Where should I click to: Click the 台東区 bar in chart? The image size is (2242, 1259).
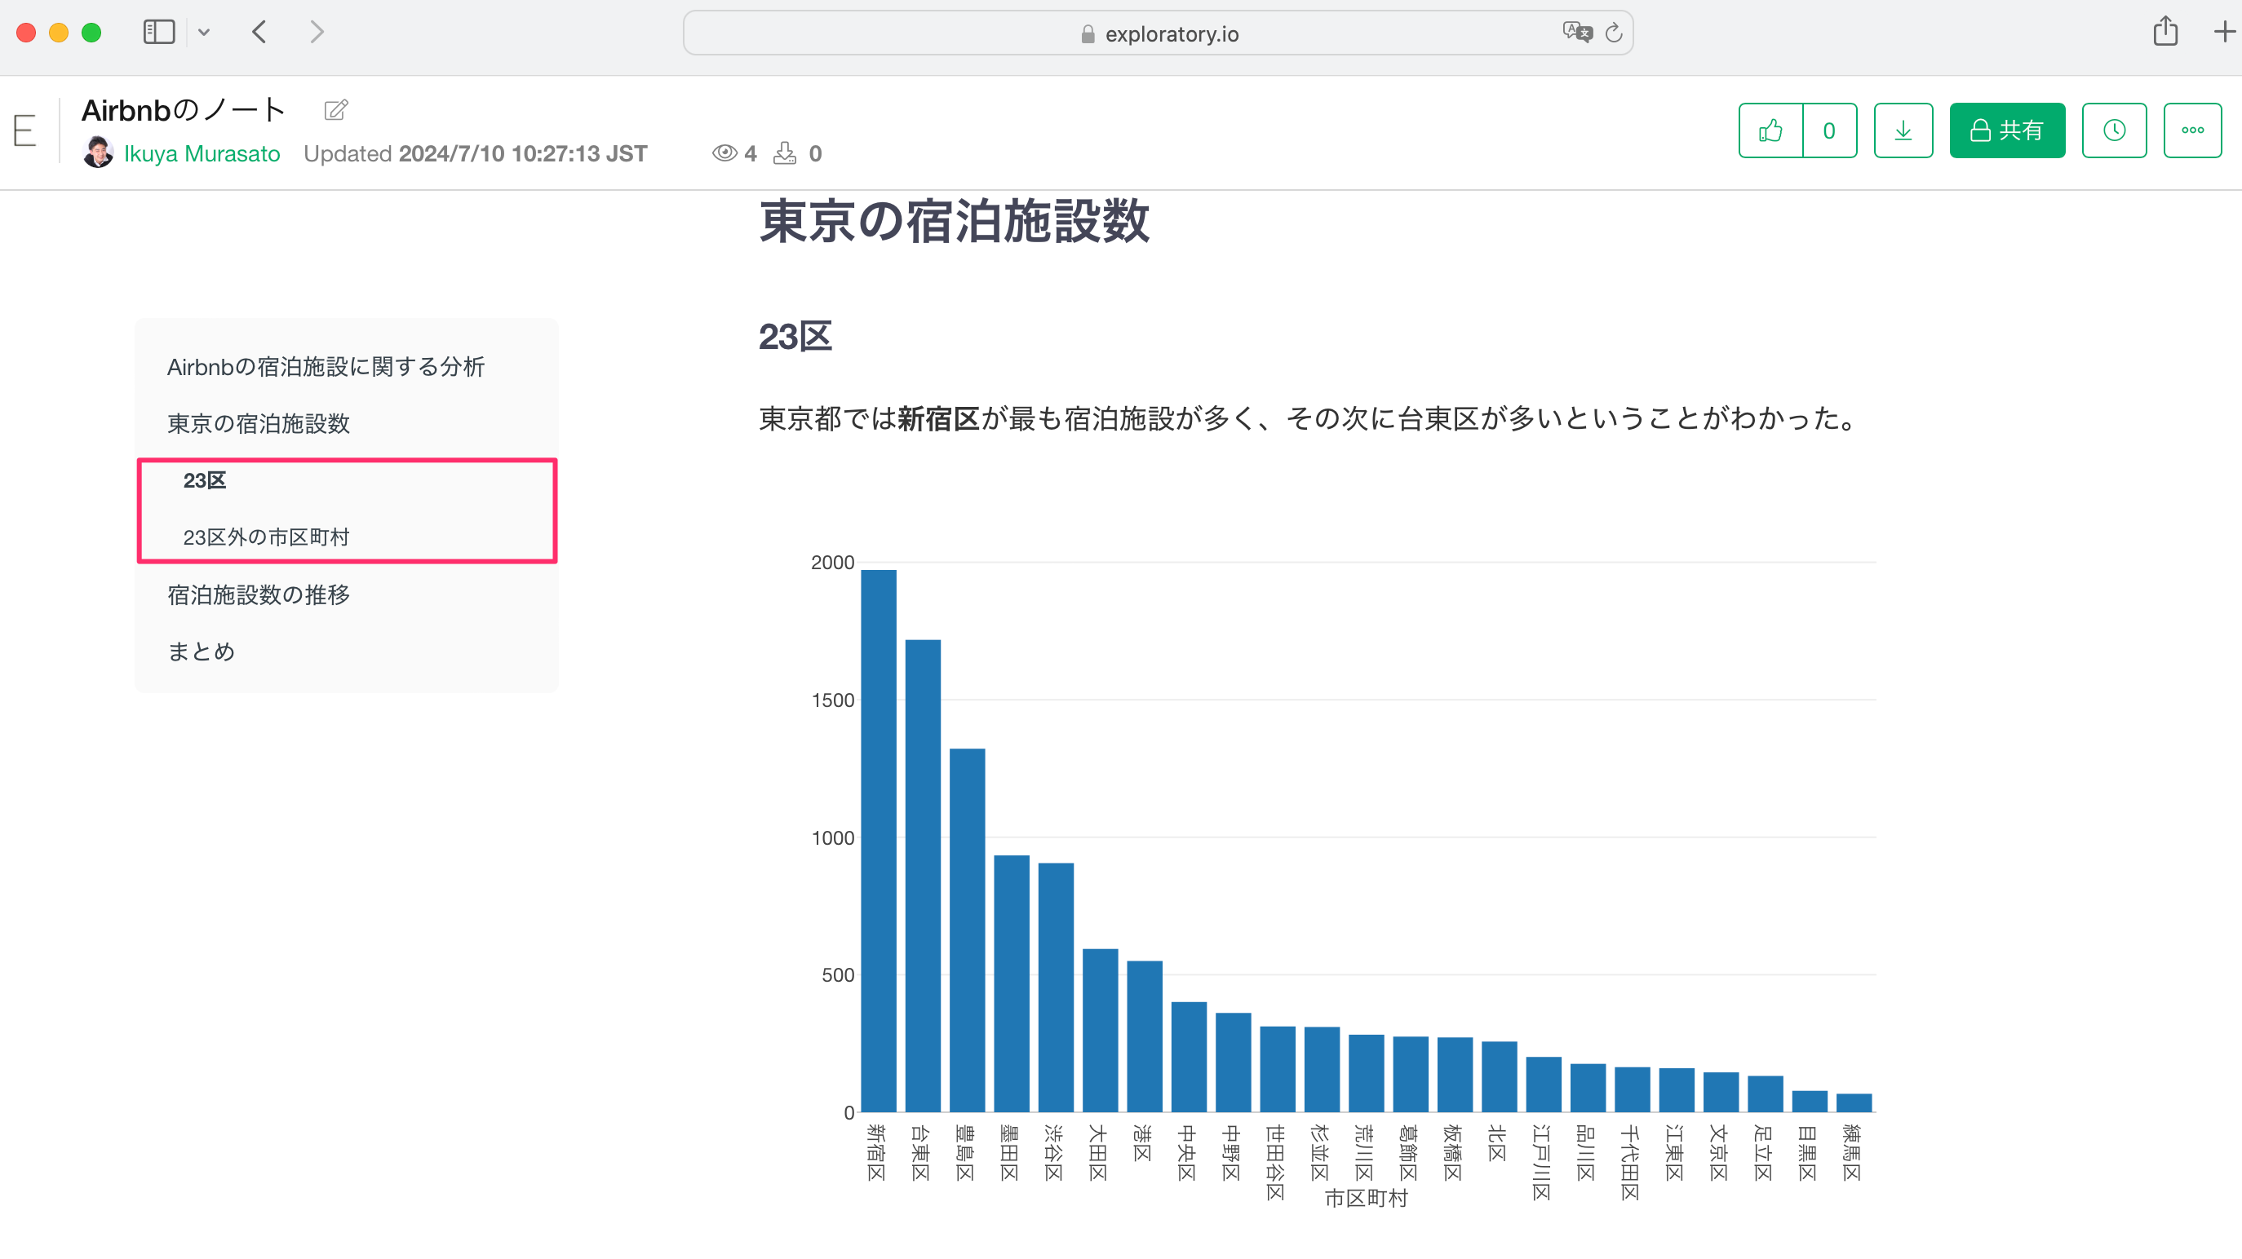[923, 875]
